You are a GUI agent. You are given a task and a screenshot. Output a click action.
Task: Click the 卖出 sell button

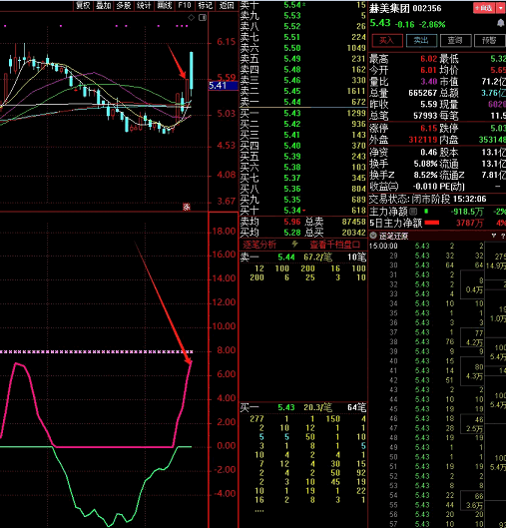[421, 41]
